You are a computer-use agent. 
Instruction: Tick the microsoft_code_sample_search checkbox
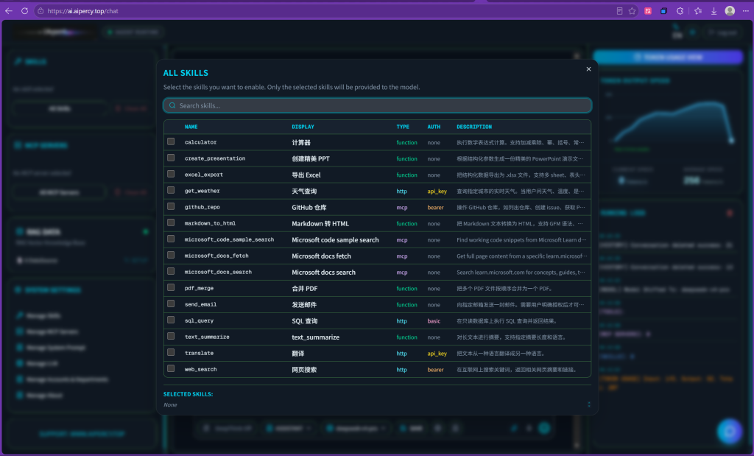point(171,239)
